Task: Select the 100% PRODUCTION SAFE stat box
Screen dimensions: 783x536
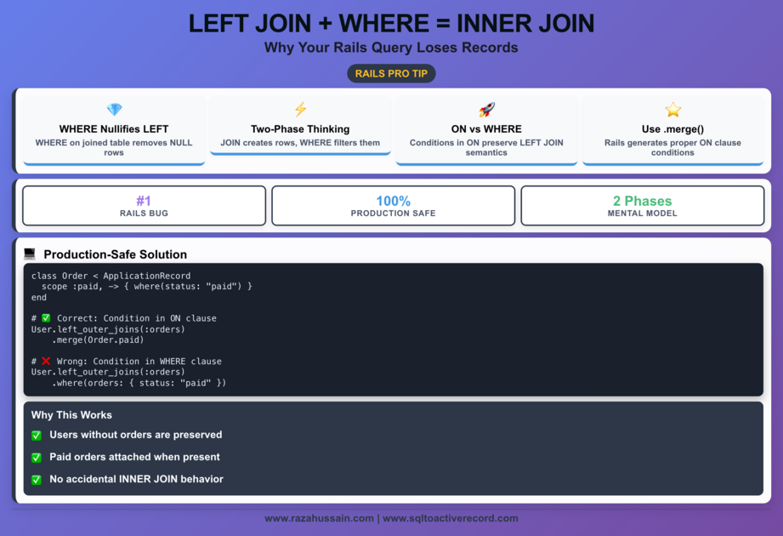Action: click(x=393, y=206)
